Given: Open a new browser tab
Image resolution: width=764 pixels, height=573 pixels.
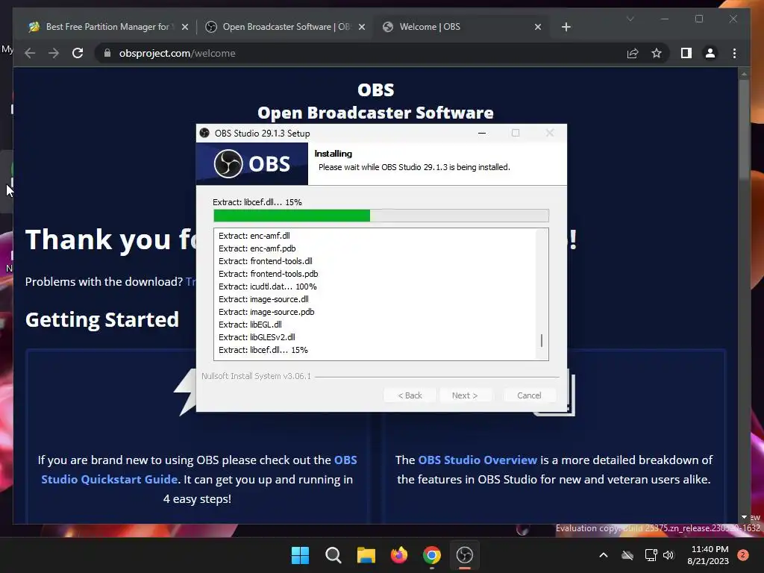Looking at the screenshot, I should point(566,27).
